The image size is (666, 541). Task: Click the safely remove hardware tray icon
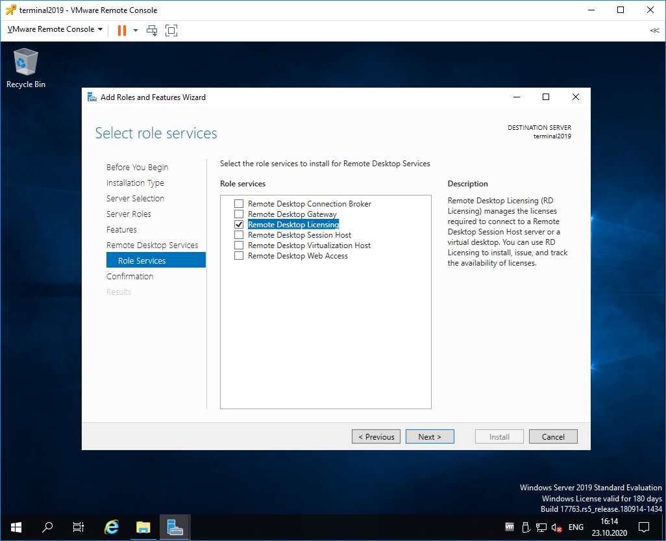525,527
